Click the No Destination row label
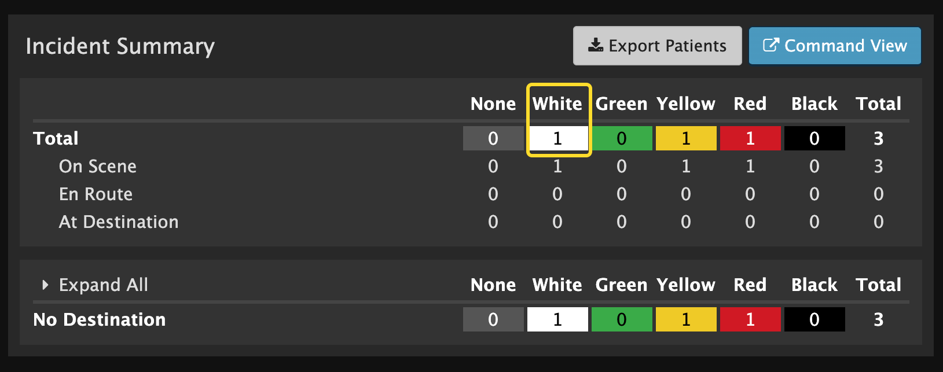943x372 pixels. point(99,319)
